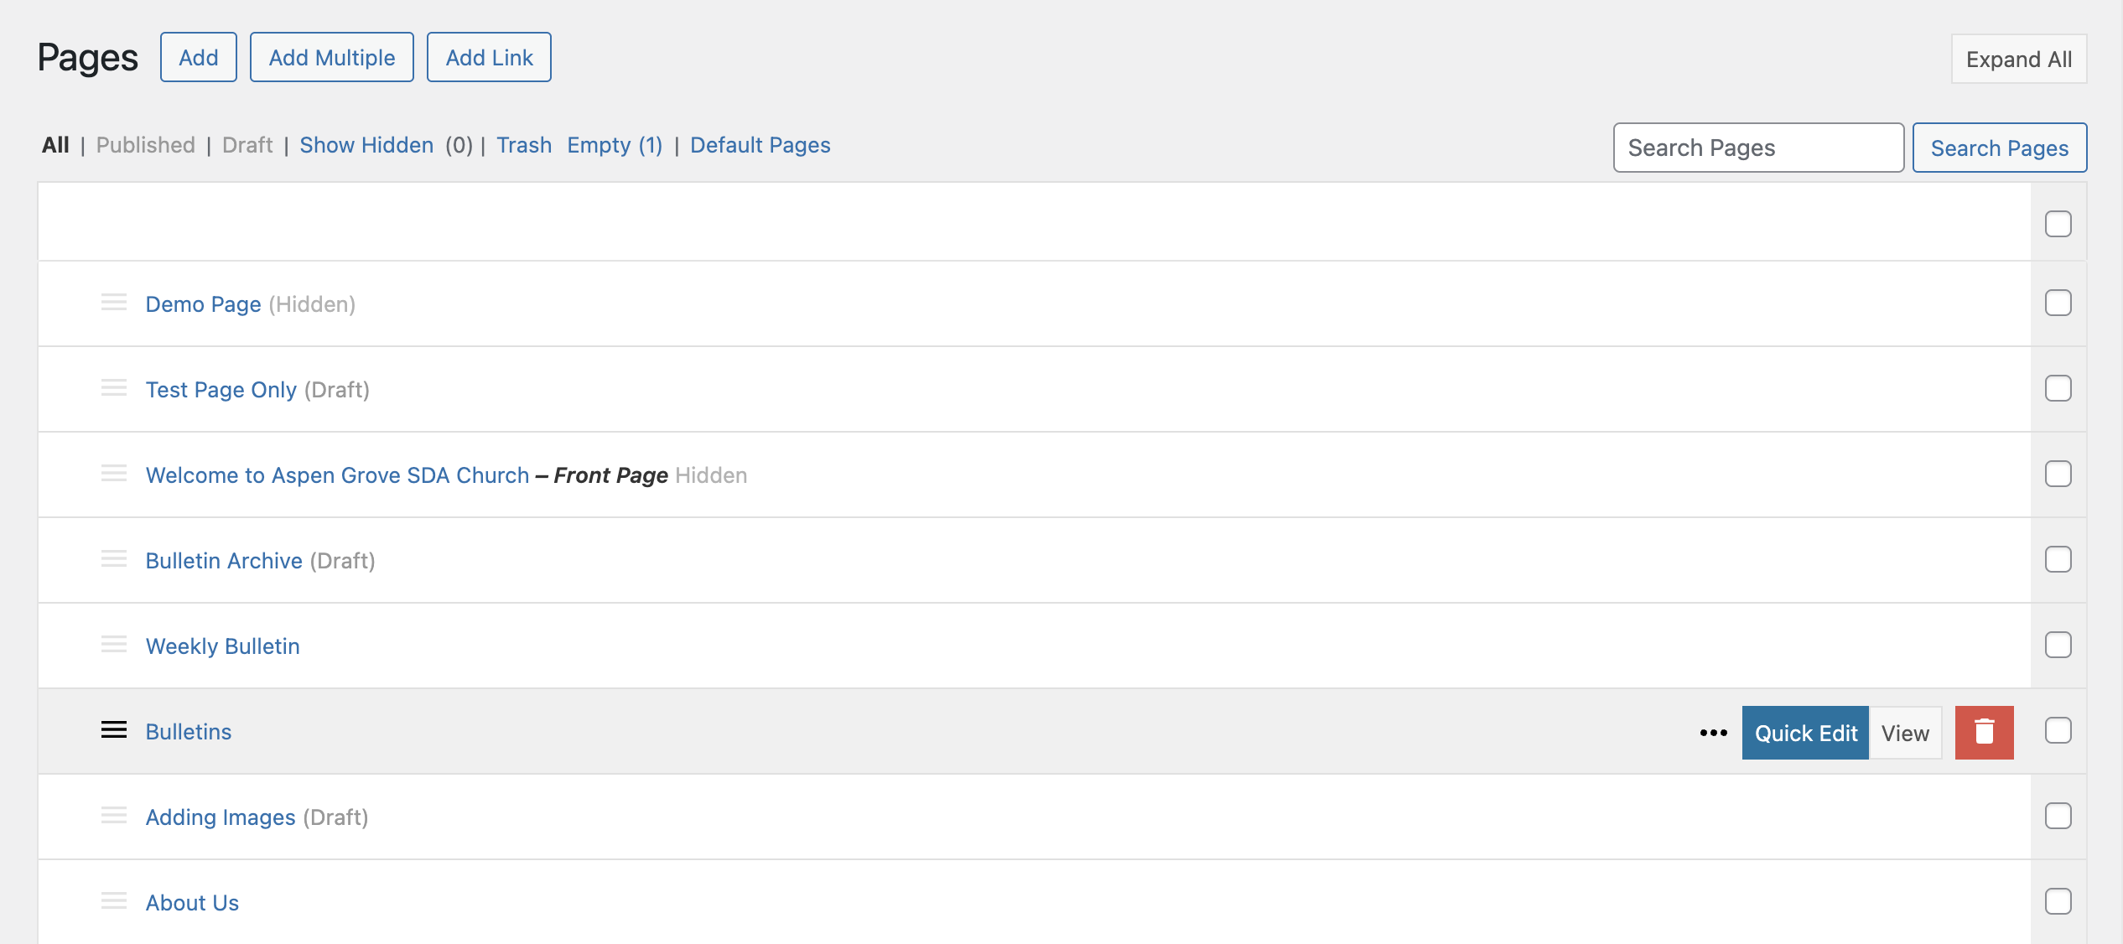The height and width of the screenshot is (944, 2123).
Task: Check the select-all checkbox at the top
Action: coord(2058,223)
